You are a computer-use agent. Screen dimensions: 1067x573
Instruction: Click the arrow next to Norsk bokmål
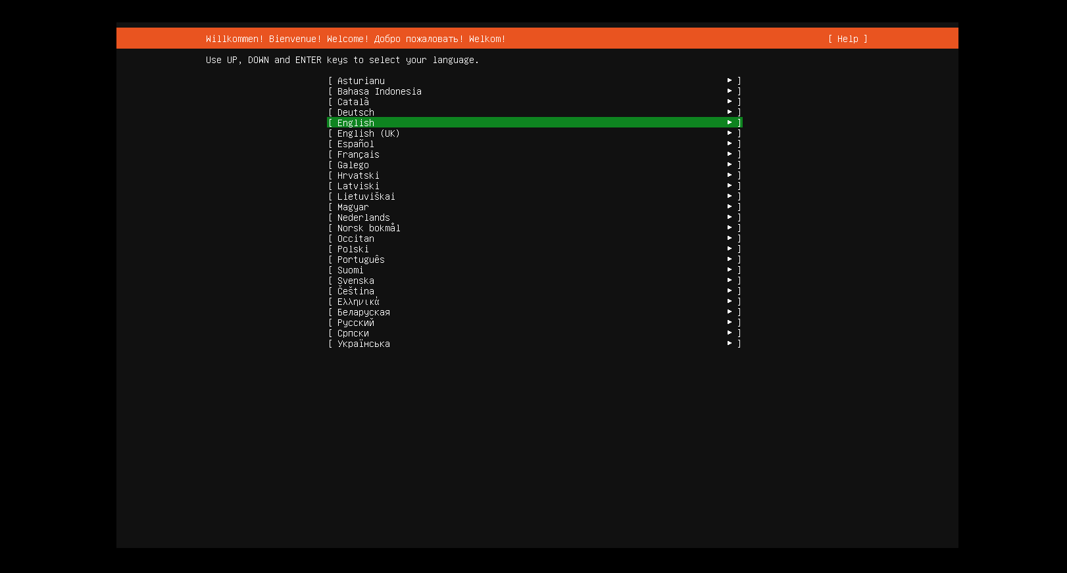[x=730, y=228]
